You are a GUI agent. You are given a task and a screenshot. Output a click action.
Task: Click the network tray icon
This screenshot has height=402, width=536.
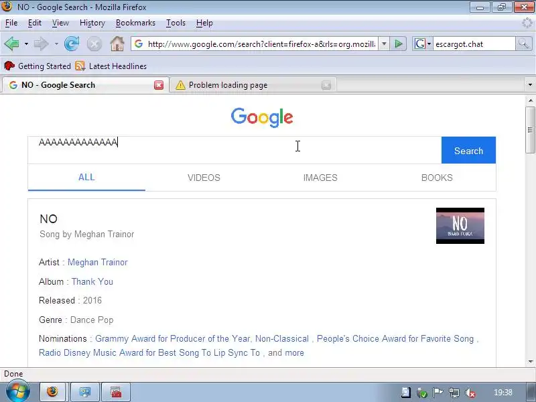pos(454,393)
